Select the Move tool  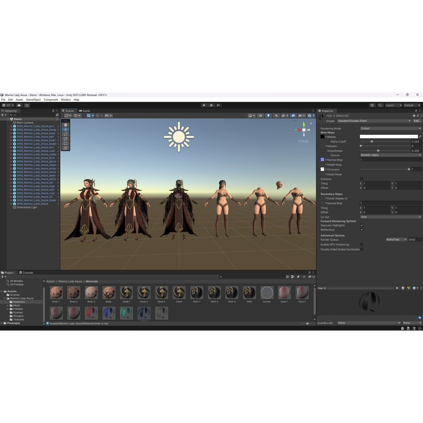click(65, 130)
